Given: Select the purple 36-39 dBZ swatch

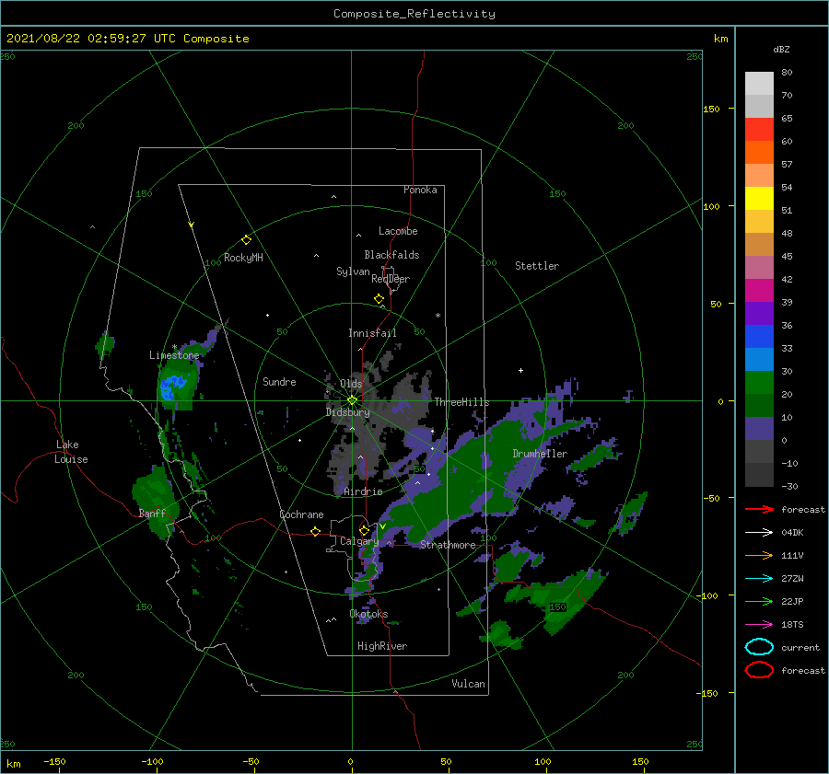Looking at the screenshot, I should [759, 313].
